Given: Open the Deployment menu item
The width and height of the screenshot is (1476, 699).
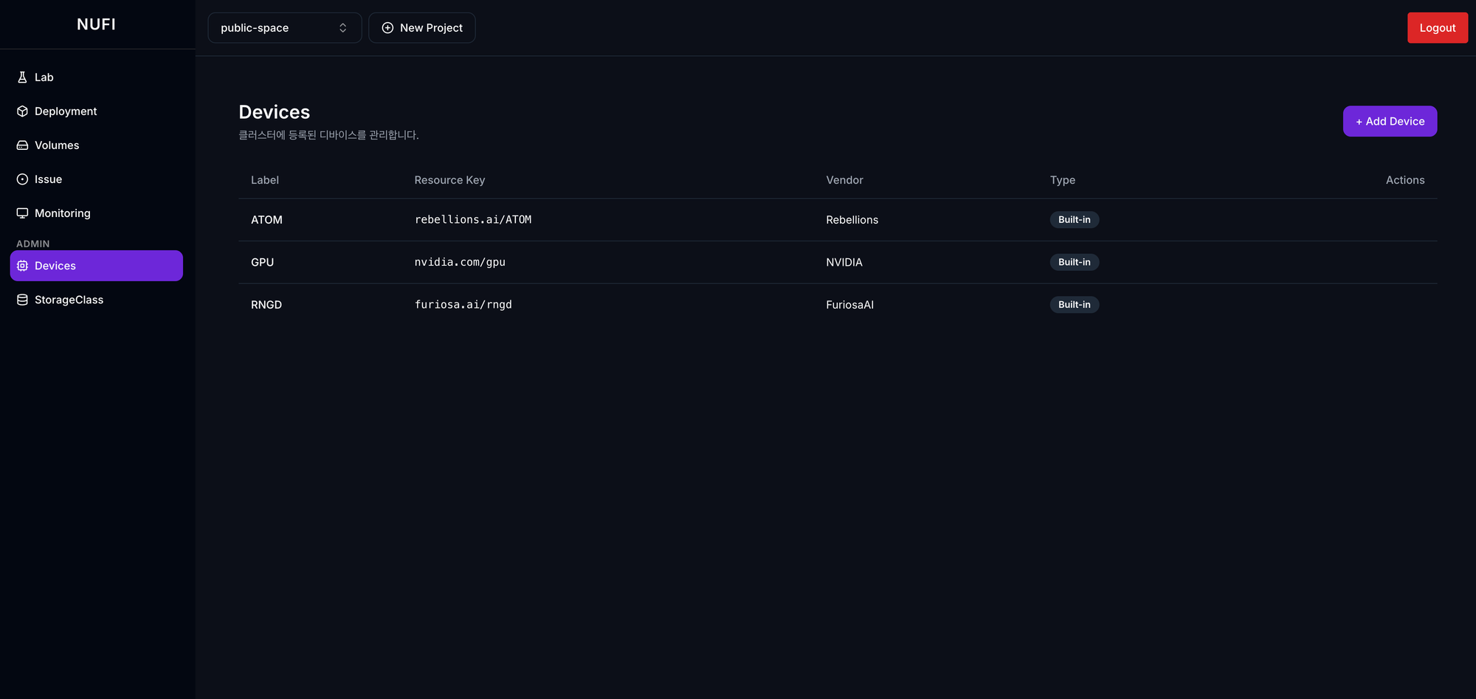Looking at the screenshot, I should 66,111.
